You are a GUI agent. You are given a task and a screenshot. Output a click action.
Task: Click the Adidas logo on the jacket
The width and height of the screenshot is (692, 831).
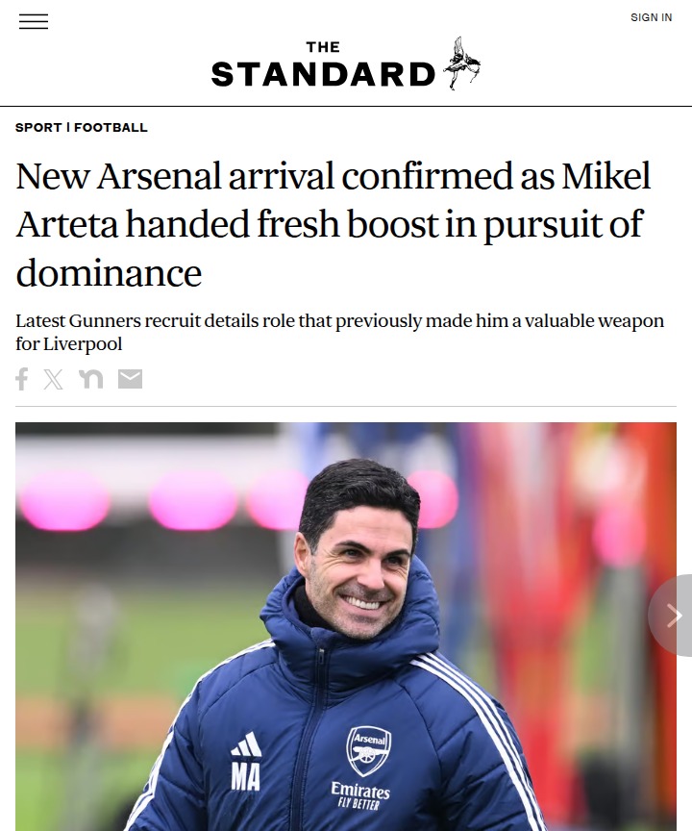click(246, 743)
